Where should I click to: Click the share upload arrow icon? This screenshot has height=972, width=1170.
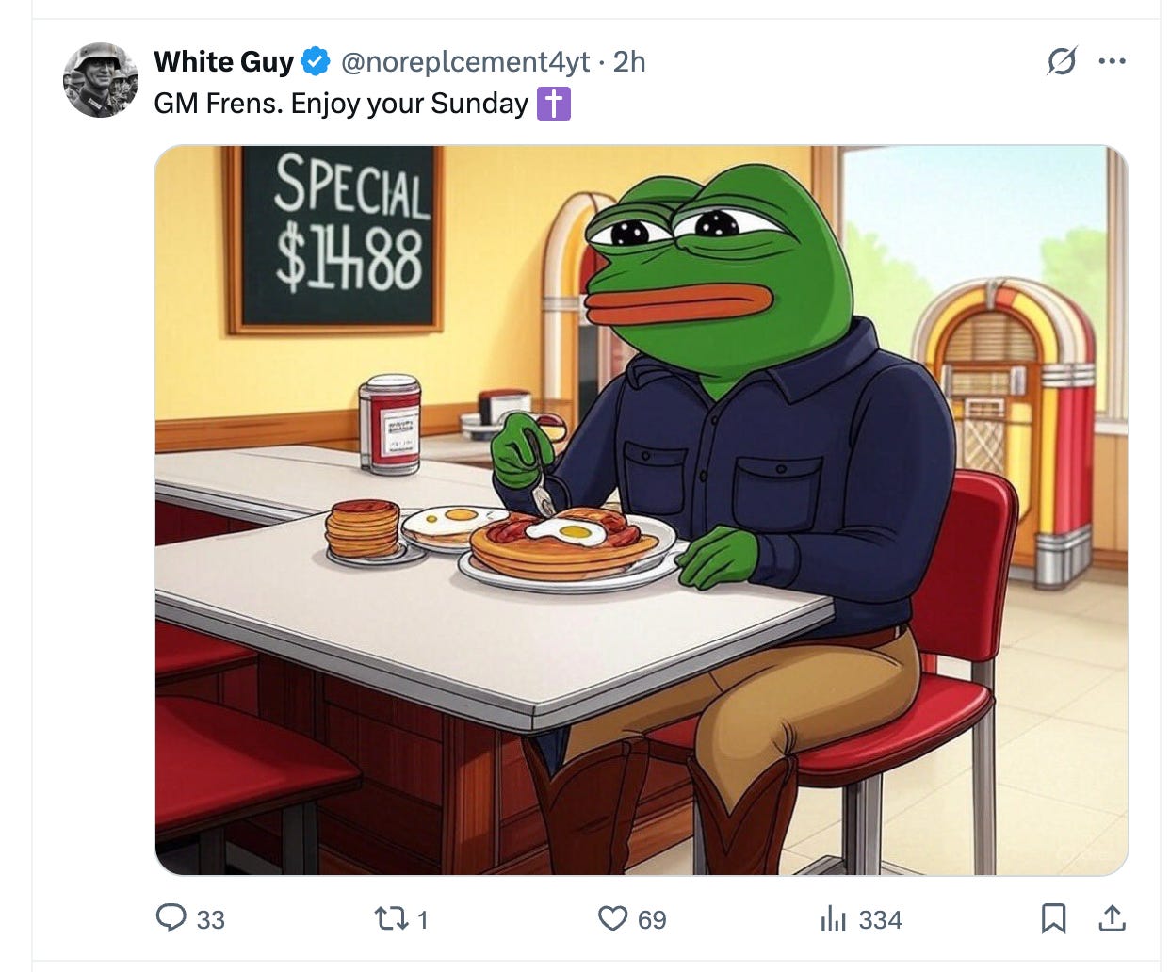1113,918
